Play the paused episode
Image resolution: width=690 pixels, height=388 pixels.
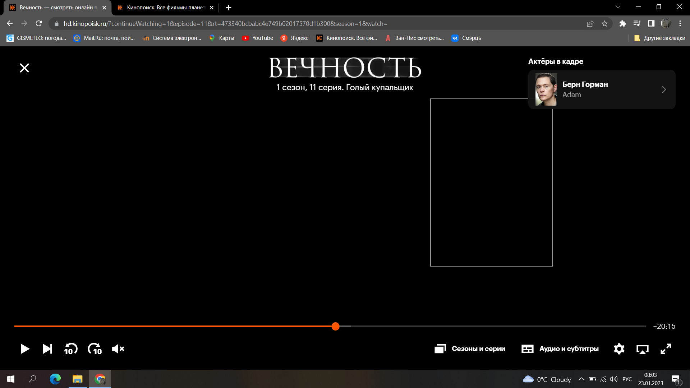click(24, 349)
